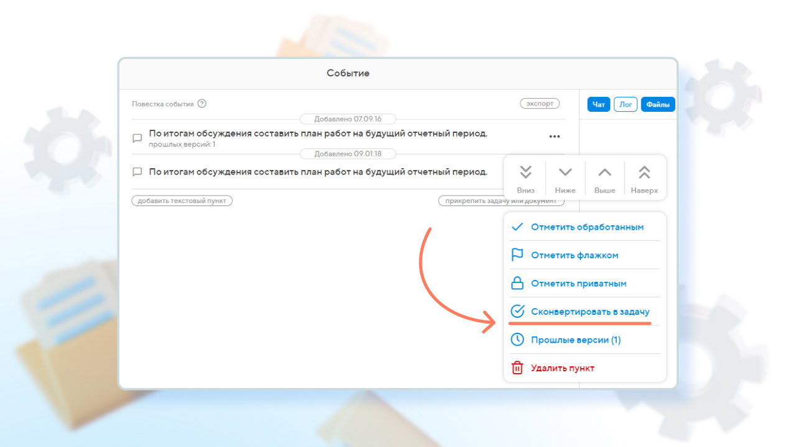The image size is (796, 447).
Task: Move item one step down with Ниже
Action: coord(565,178)
